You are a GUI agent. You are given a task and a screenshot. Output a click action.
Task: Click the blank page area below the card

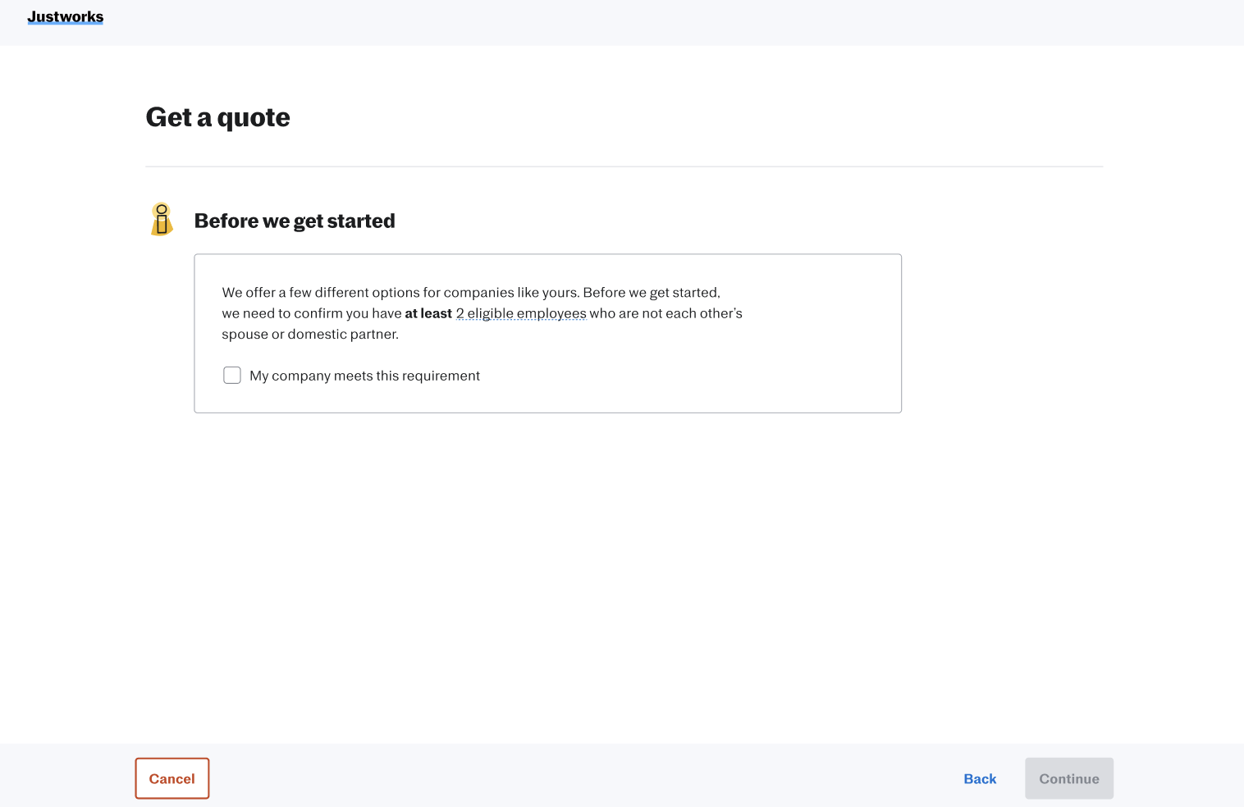[x=574, y=574]
